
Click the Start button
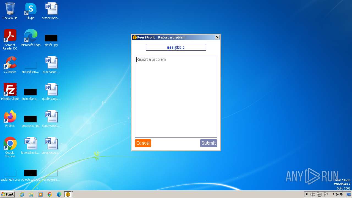(8, 194)
